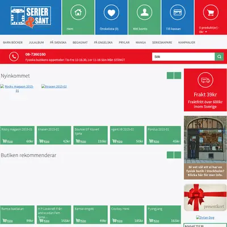The height and width of the screenshot is (227, 227).
Task: Open the PÅ ENGELSKA menu
Action: tap(103, 43)
